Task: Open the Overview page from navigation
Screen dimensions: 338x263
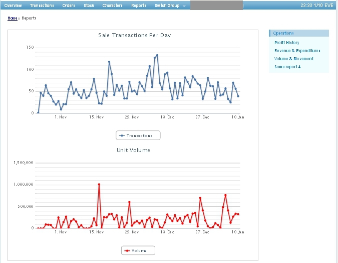Action: (13, 5)
